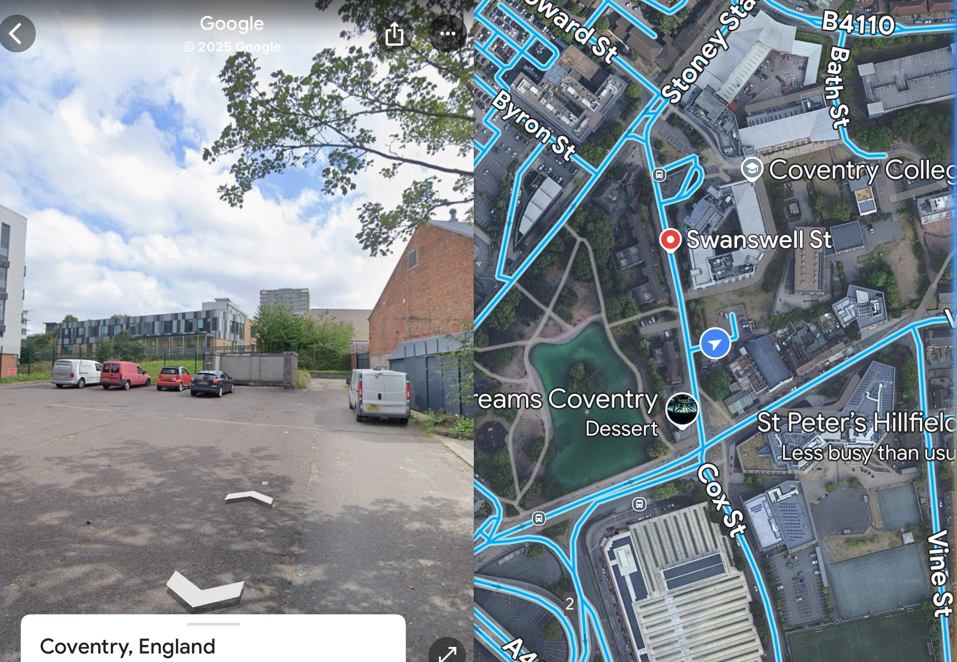The width and height of the screenshot is (957, 662).
Task: Tap the back arrow button
Action: (17, 34)
